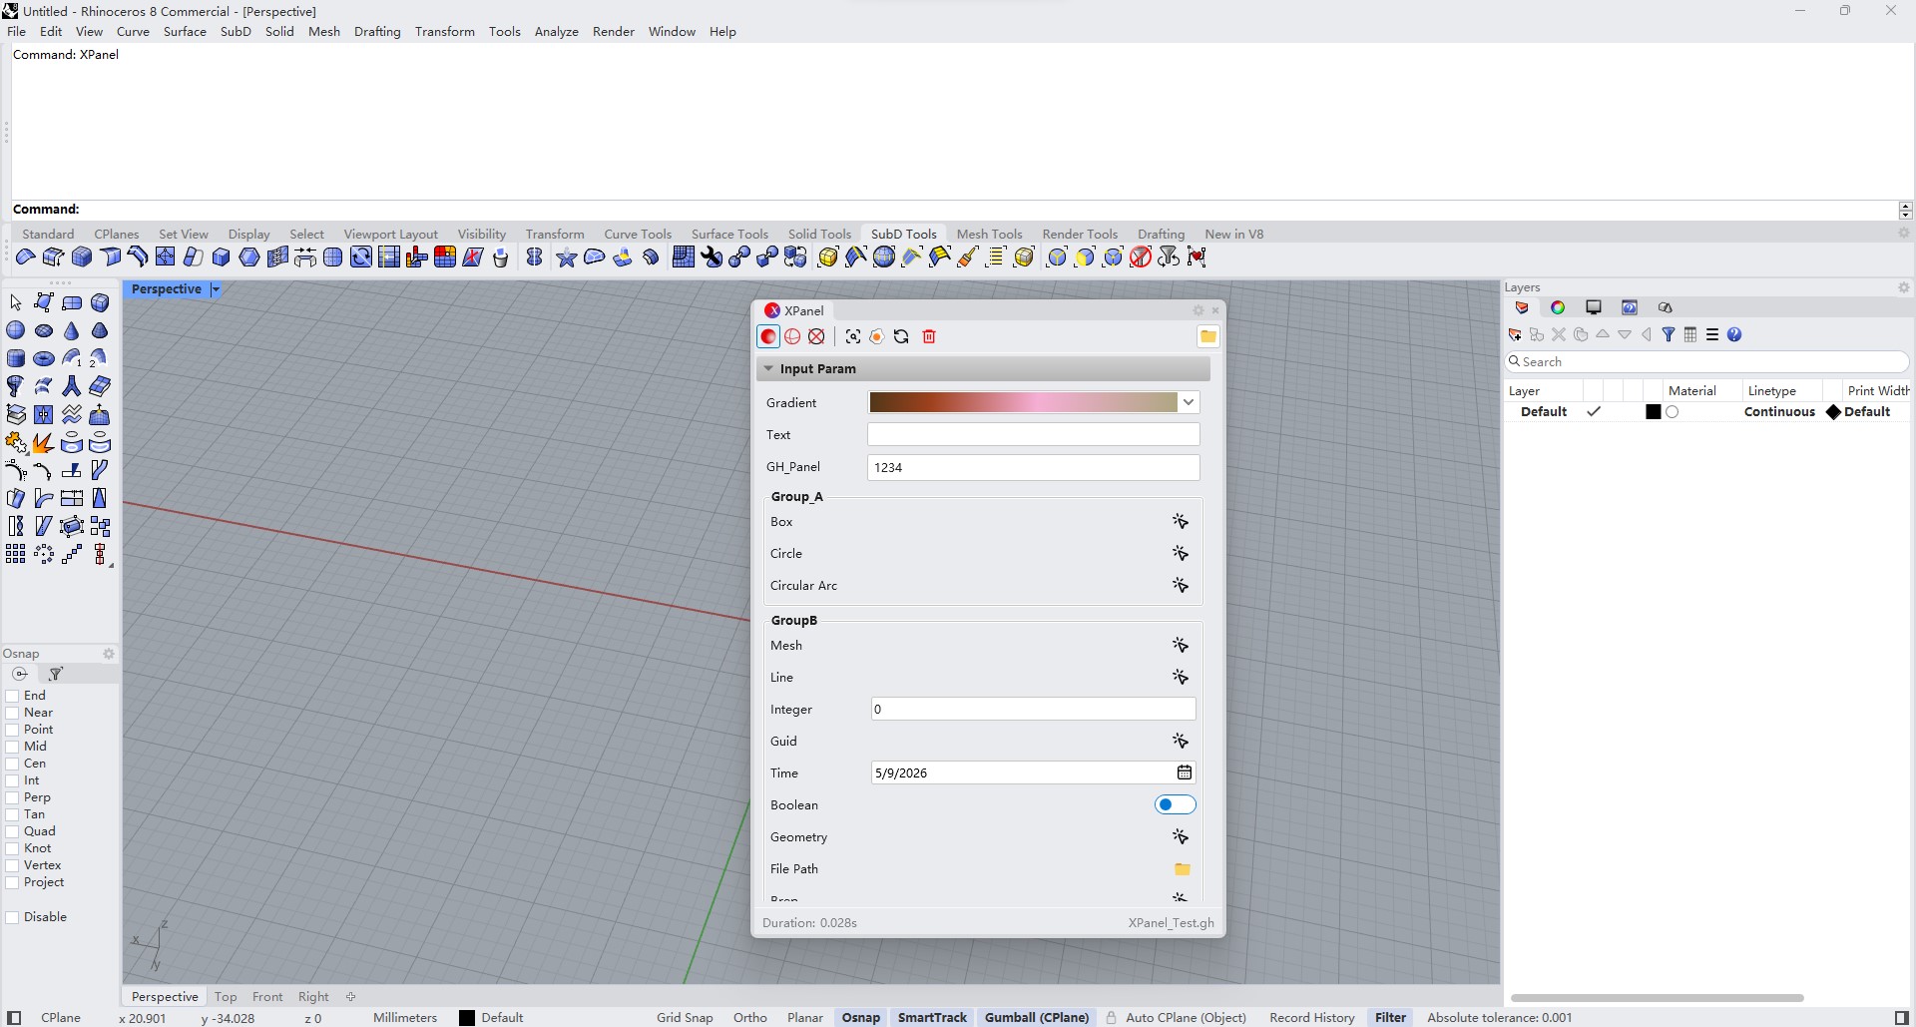The height and width of the screenshot is (1027, 1916).
Task: Click the column grid icon in Layers toolbar
Action: click(x=1690, y=334)
